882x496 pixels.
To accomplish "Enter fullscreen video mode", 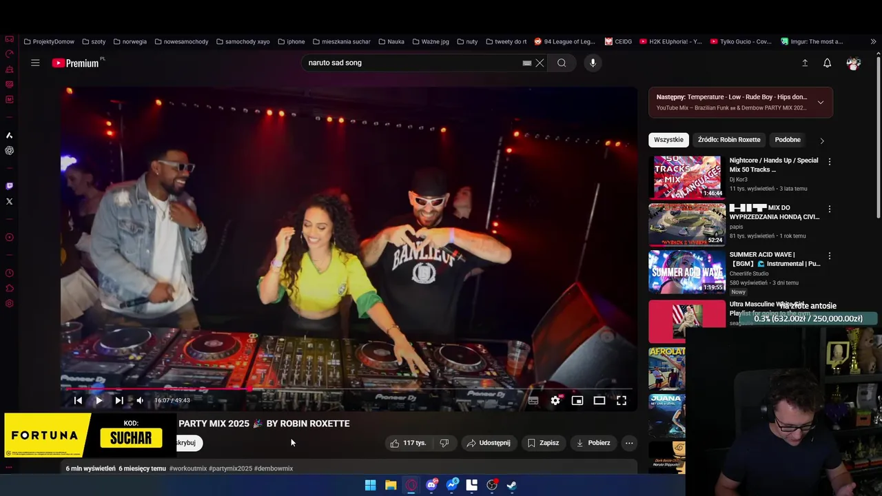I will (x=622, y=400).
